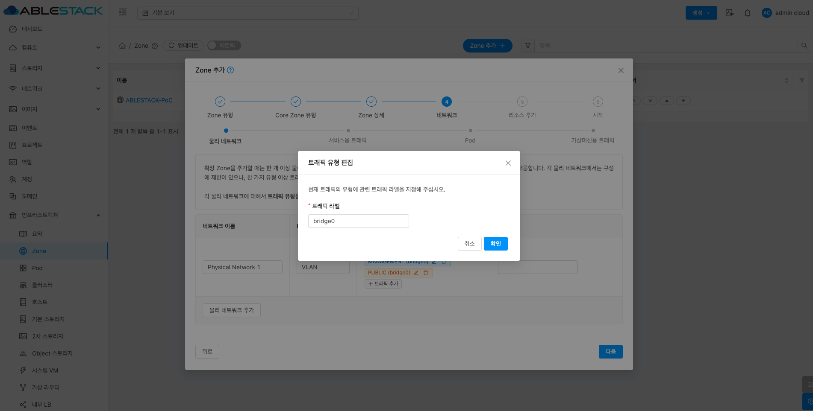Open 호스트 in the sidebar menu
This screenshot has width=813, height=411.
tap(54, 302)
